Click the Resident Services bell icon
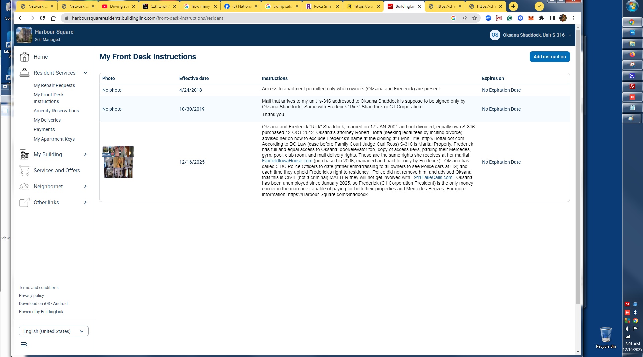The image size is (643, 357). point(24,73)
